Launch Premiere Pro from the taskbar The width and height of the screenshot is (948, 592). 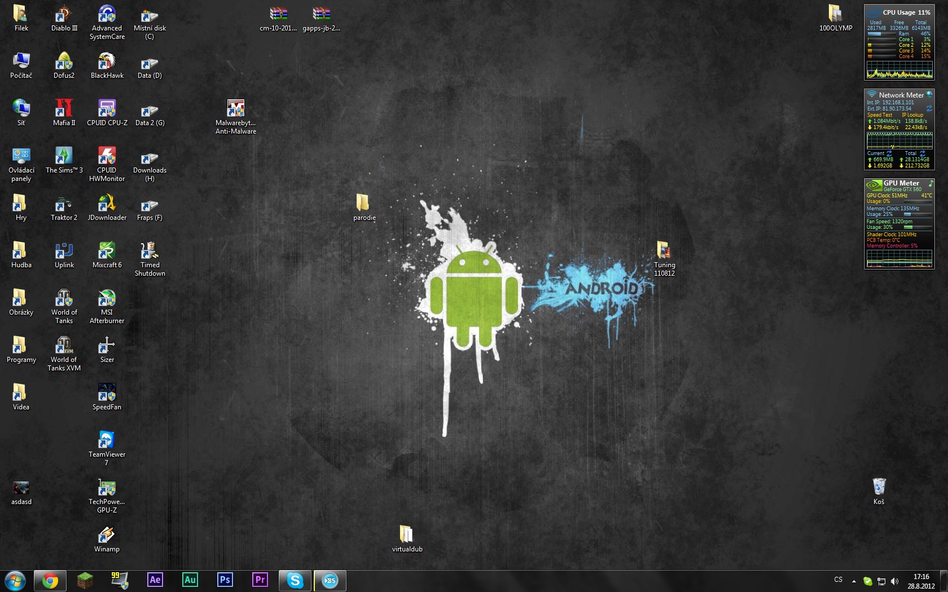tap(260, 580)
